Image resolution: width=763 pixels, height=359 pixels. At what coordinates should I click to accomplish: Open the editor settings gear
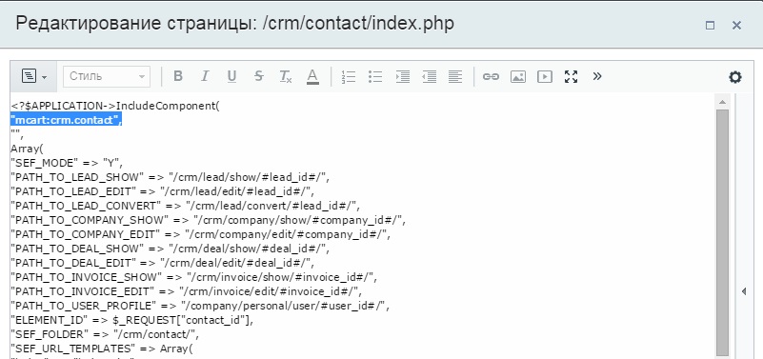coord(734,77)
